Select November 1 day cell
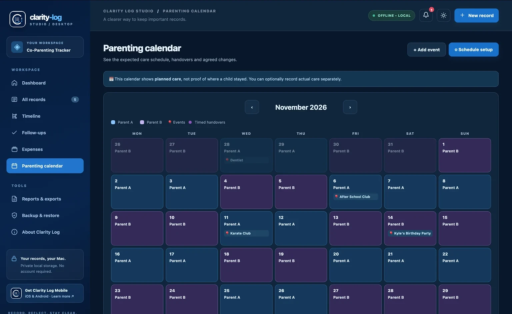512x314 pixels. [465, 155]
